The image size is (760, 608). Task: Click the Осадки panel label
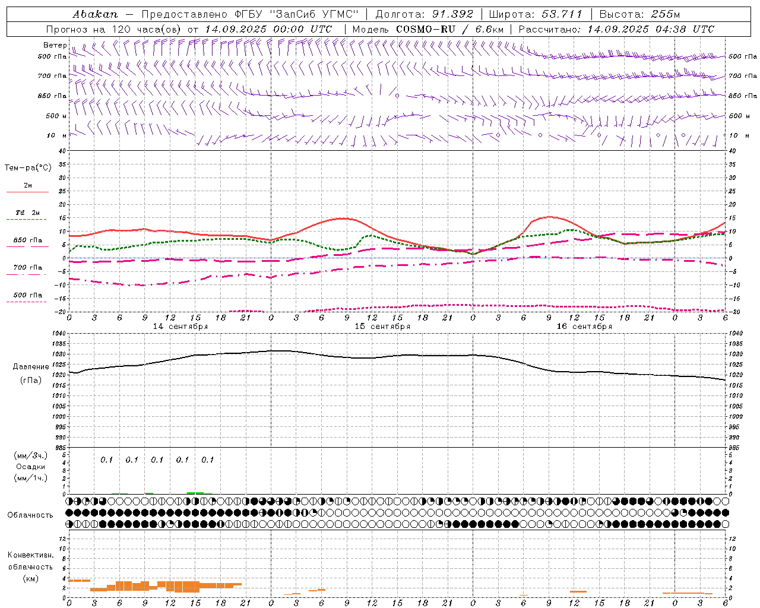(x=31, y=467)
